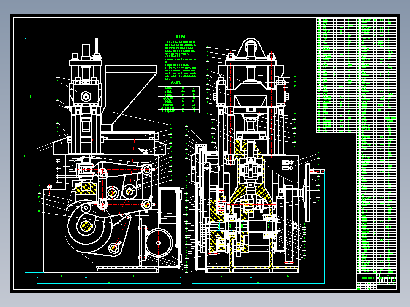The height and width of the screenshot is (307, 410).
Task: Select the cyan overall height dimension line
Action: (x=25, y=155)
